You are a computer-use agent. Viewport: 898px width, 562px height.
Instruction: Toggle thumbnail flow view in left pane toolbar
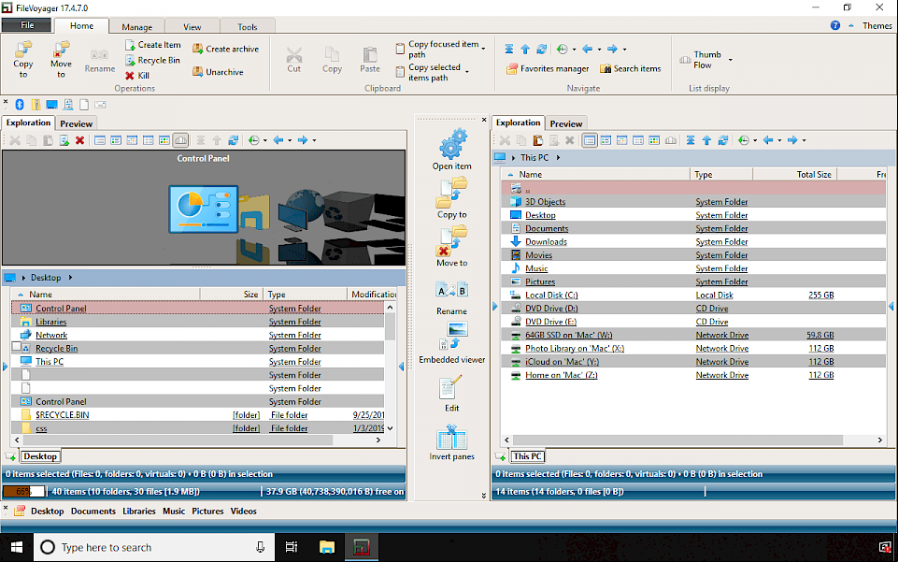pos(180,140)
